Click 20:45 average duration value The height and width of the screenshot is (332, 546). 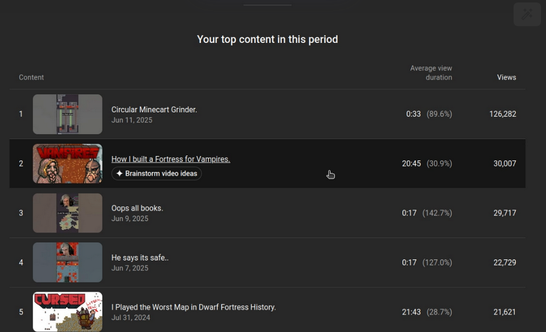[x=411, y=163]
